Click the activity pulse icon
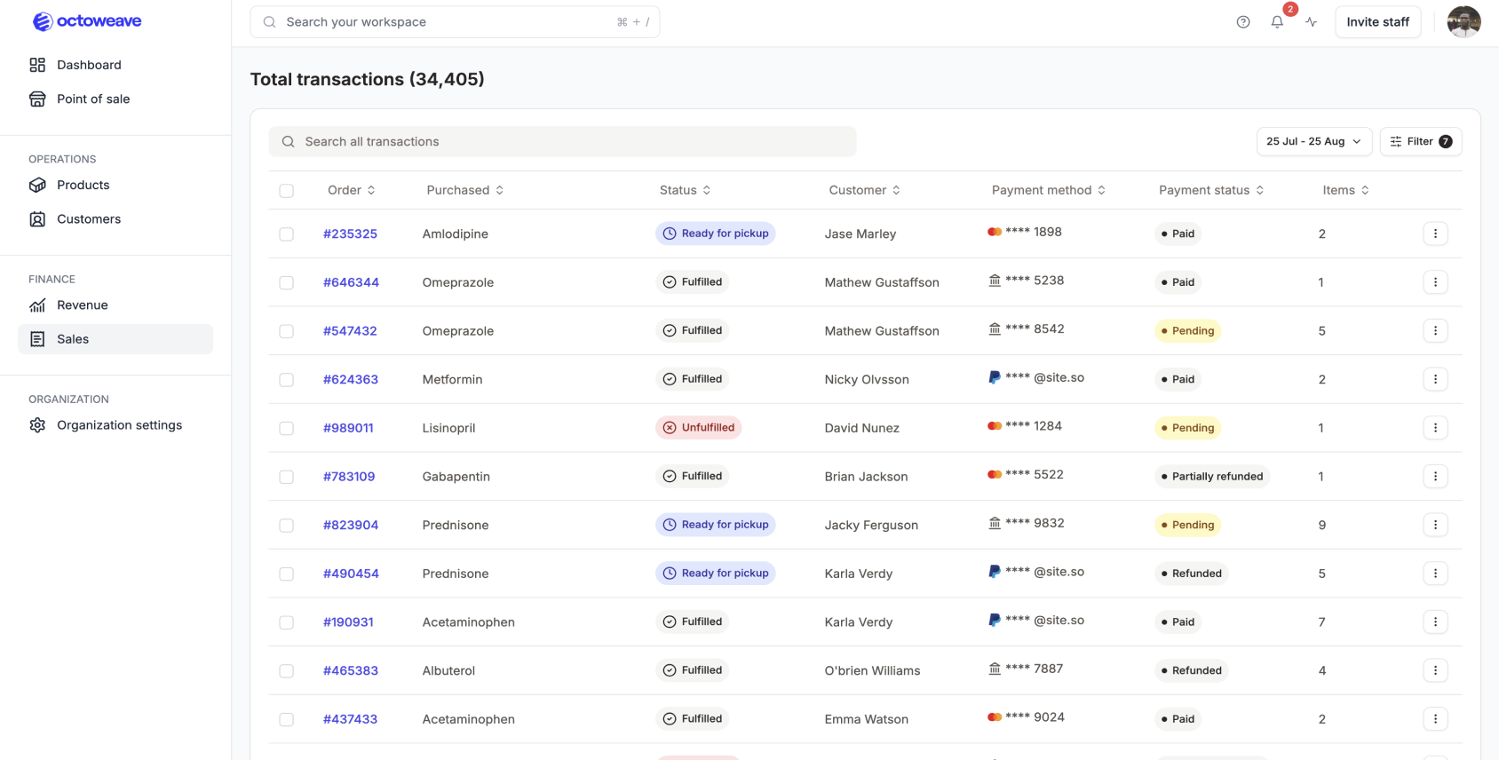Viewport: 1499px width, 760px height. pyautogui.click(x=1311, y=22)
